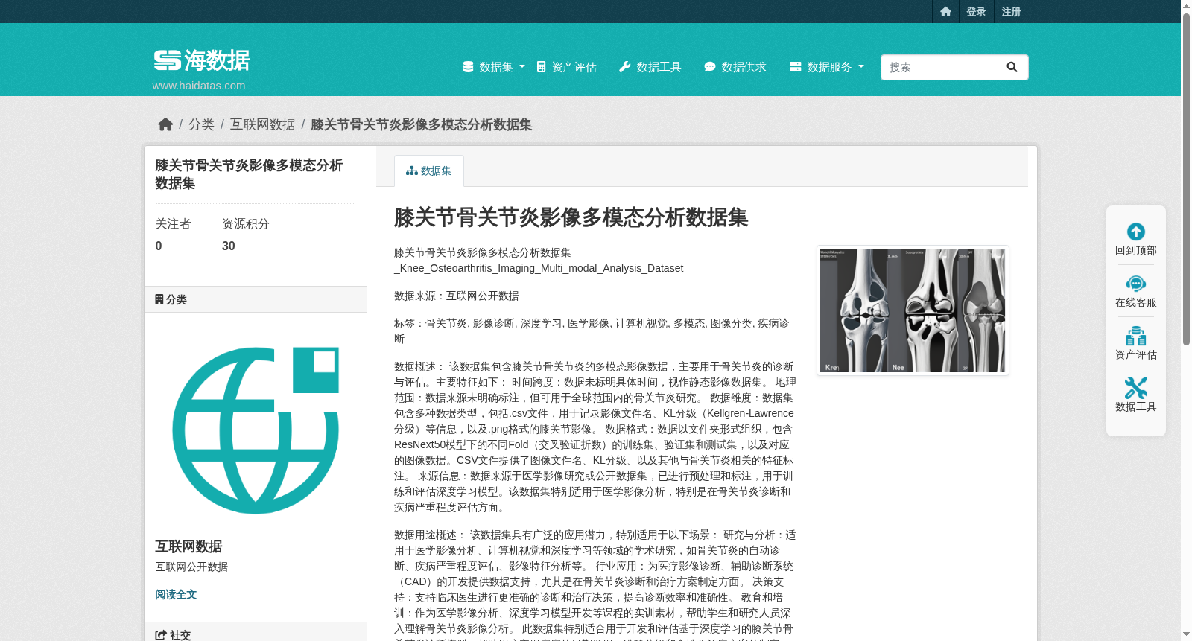Image resolution: width=1192 pixels, height=641 pixels.
Task: Go to 分类 in the breadcrumb
Action: click(201, 124)
